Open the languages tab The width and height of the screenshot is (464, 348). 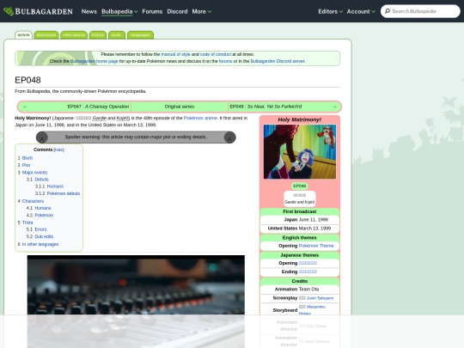(140, 35)
